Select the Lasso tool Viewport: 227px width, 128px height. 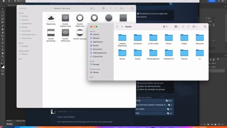tap(2, 15)
